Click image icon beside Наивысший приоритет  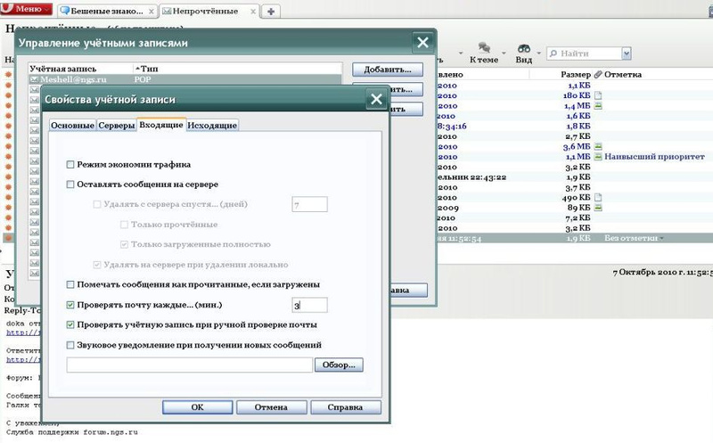[x=598, y=157]
